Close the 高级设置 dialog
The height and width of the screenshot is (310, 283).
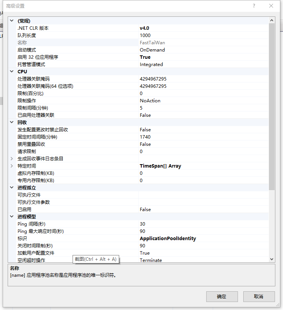click(x=271, y=6)
